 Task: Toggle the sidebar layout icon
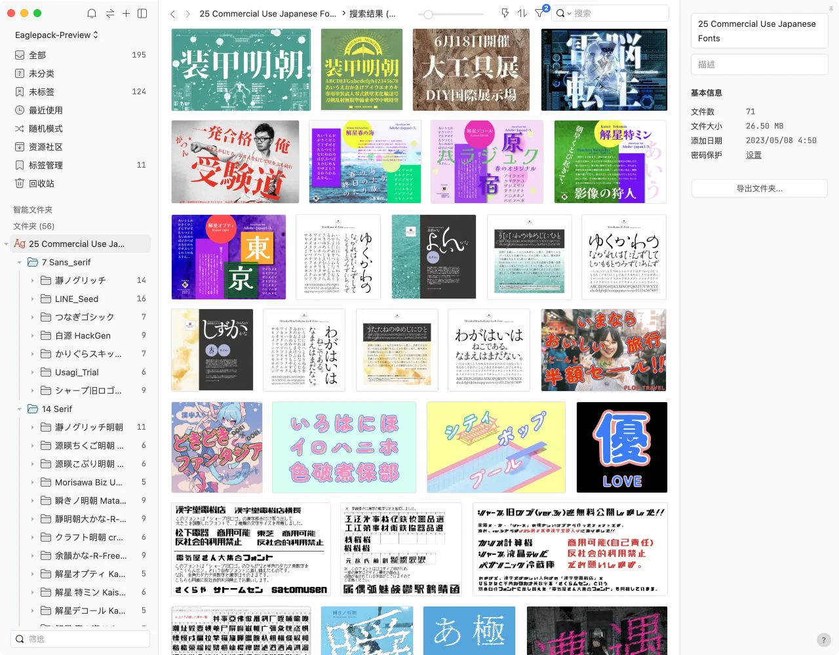pyautogui.click(x=142, y=13)
